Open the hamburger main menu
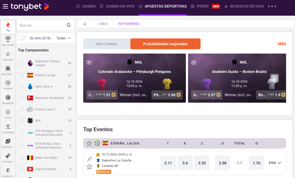This screenshot has height=178, width=295. point(5,6)
